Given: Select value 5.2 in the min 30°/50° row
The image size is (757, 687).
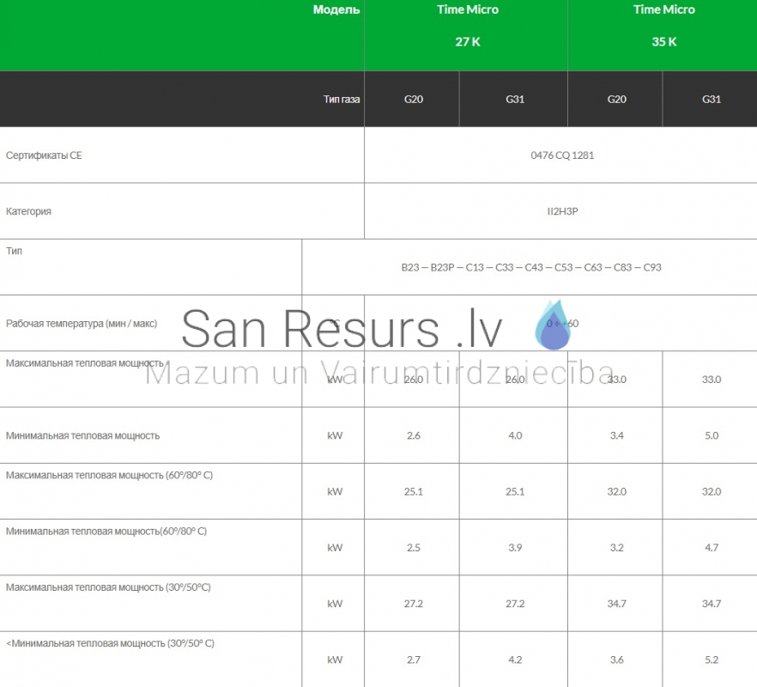Looking at the screenshot, I should pyautogui.click(x=712, y=660).
